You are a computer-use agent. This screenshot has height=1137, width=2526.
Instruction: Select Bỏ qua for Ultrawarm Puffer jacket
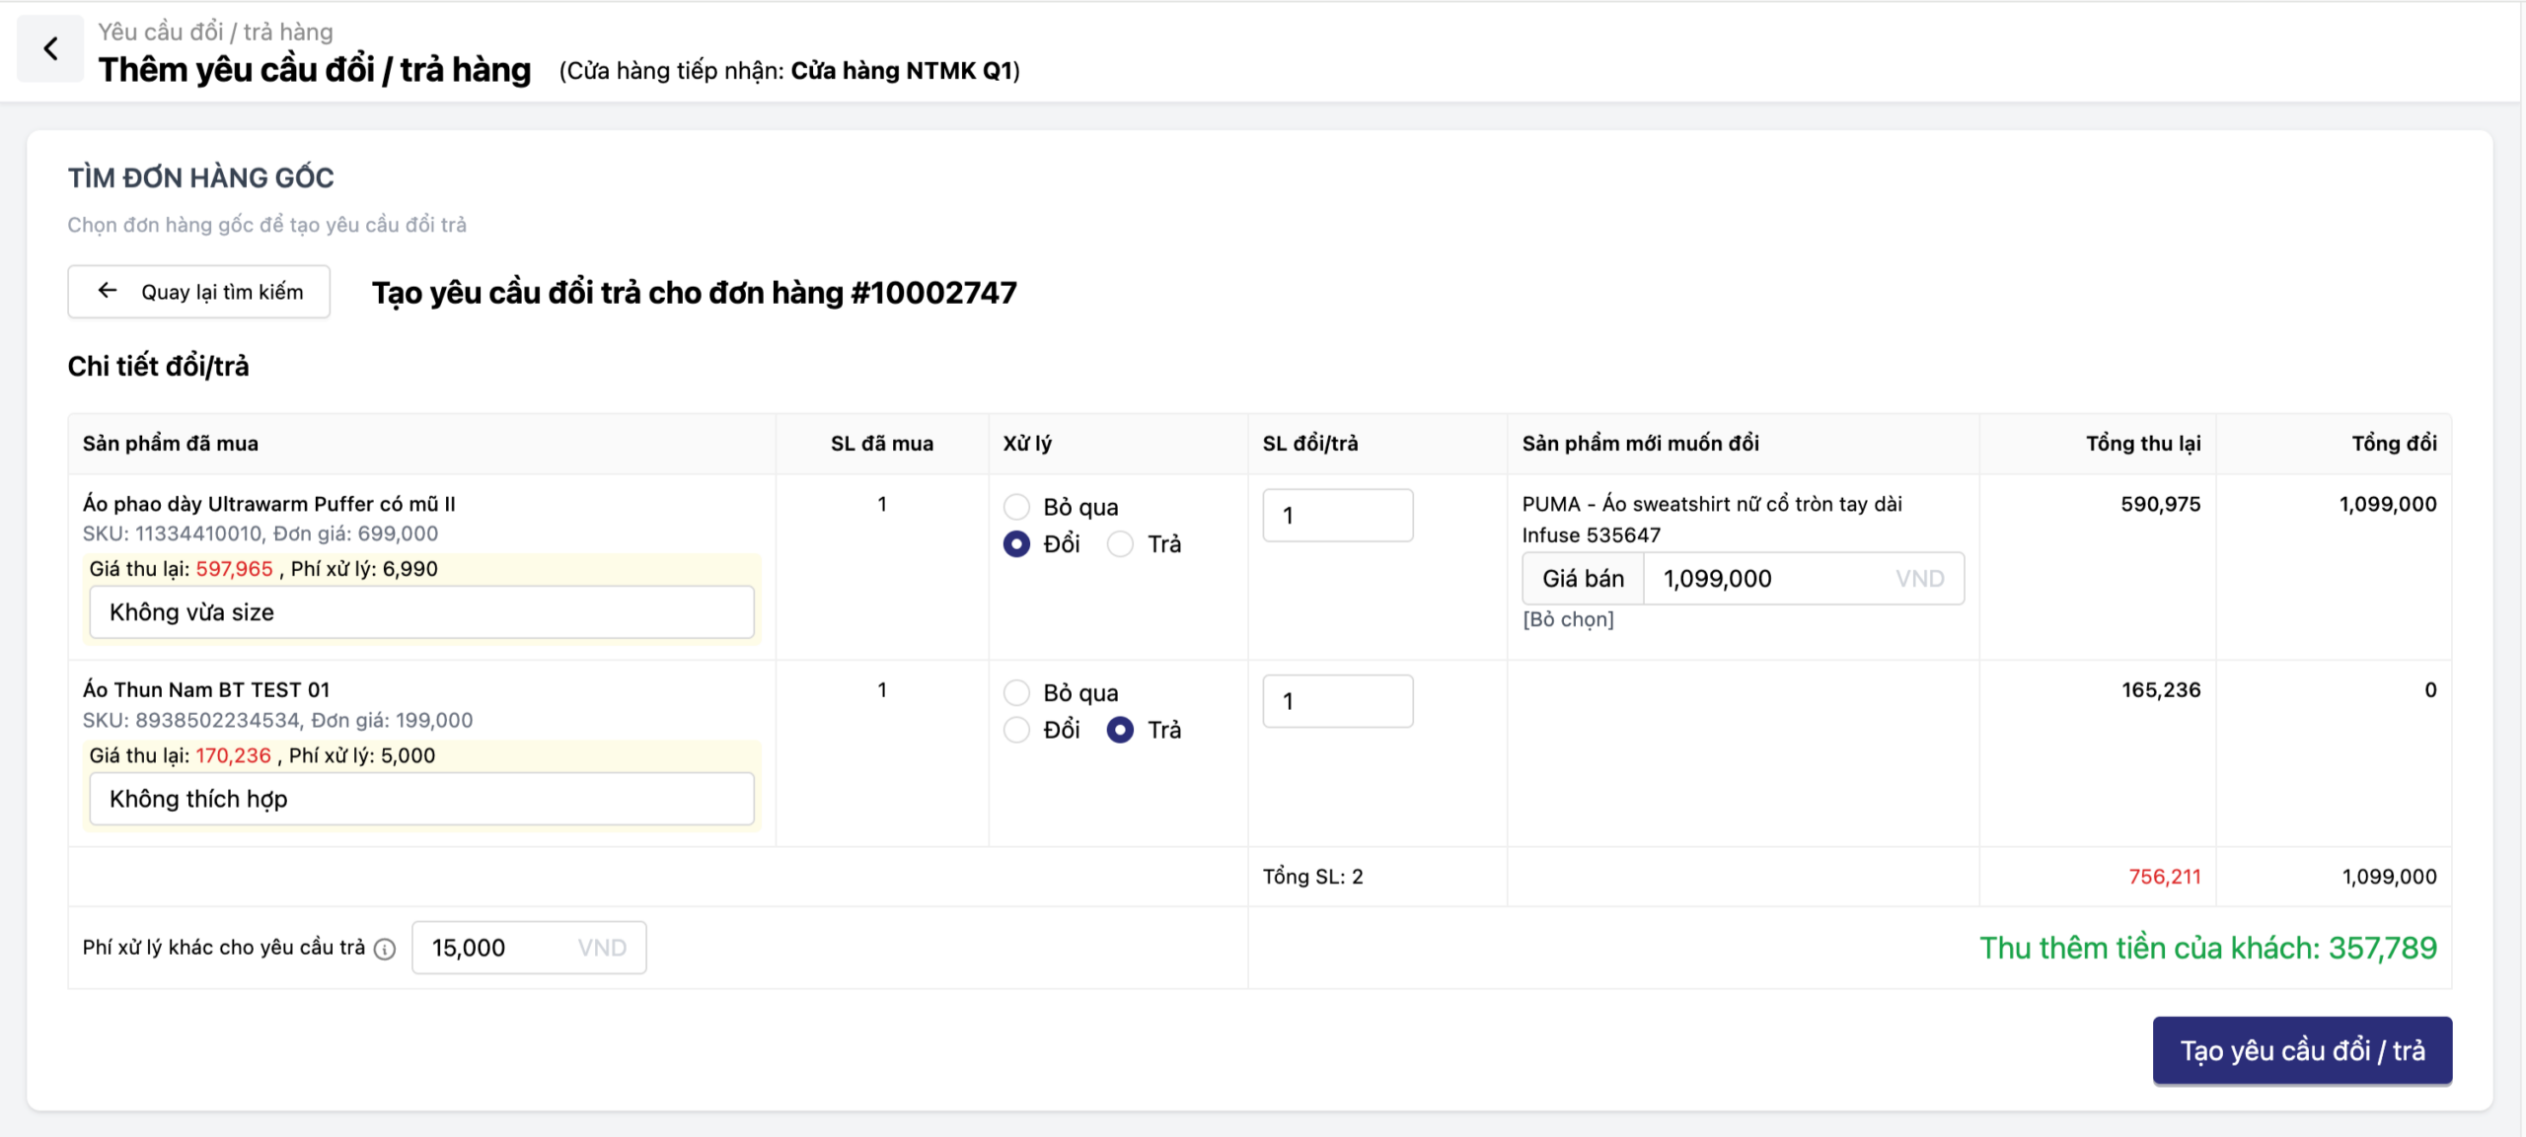point(1016,507)
